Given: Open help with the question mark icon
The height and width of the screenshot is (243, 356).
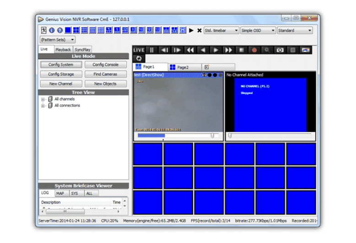Looking at the screenshot, I should coord(59,31).
